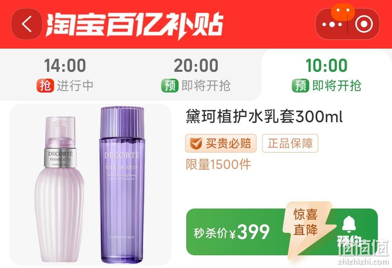
Task: Tap the 淘宝百亿补贴 header title
Action: click(134, 25)
